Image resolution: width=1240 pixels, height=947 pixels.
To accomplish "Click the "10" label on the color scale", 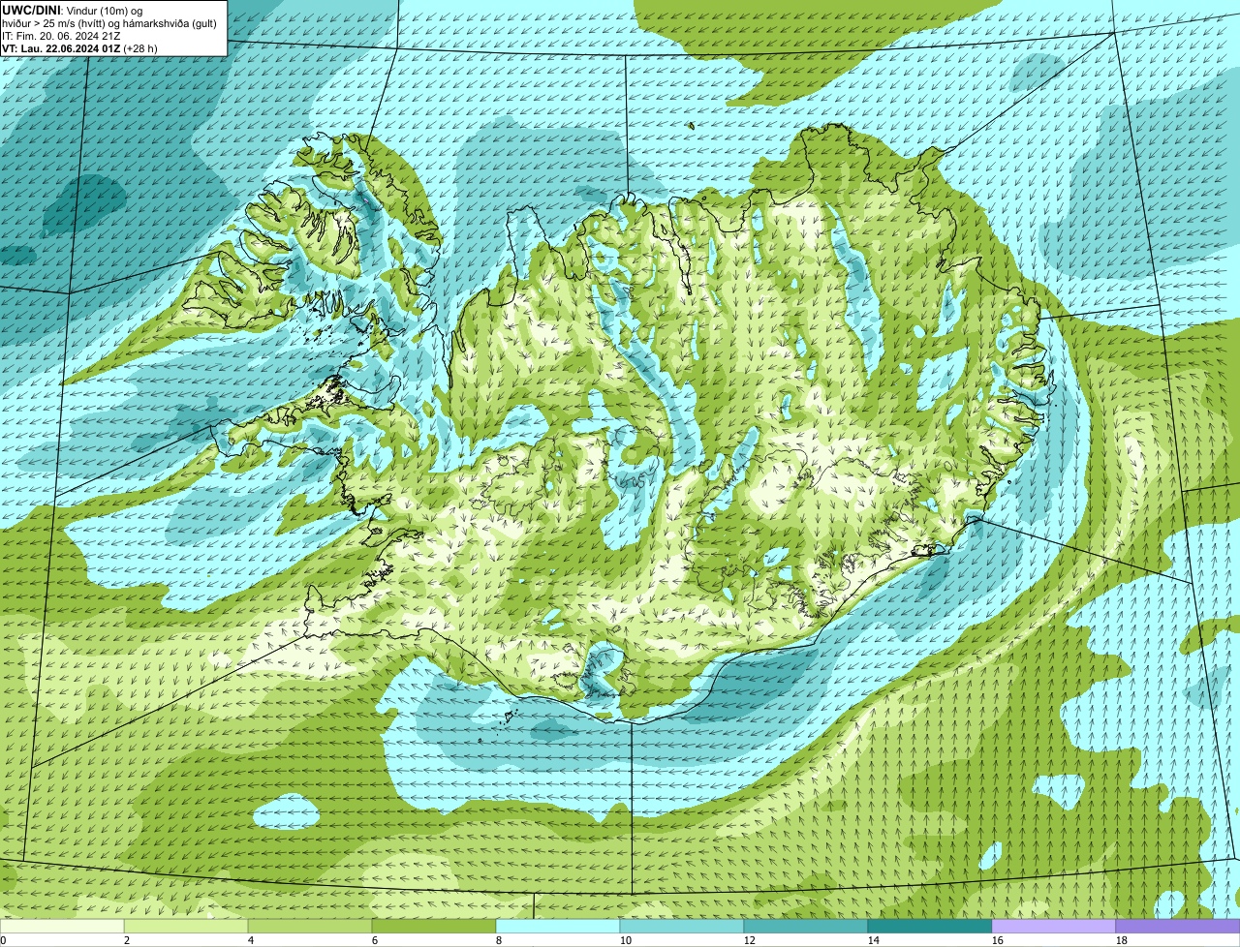I will tap(626, 940).
